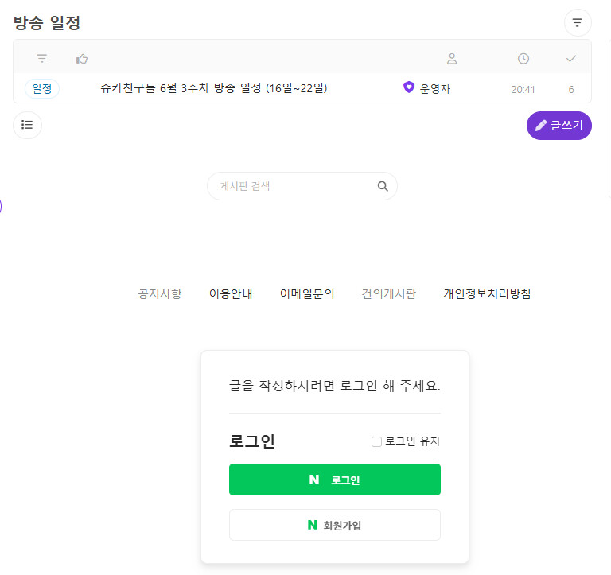611x575 pixels.
Task: Open the 슈카친구들 6월 3주차 방송 일정 post
Action: (x=214, y=88)
